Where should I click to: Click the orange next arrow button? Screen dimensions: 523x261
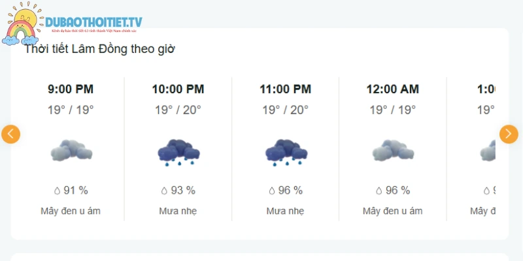click(x=509, y=134)
